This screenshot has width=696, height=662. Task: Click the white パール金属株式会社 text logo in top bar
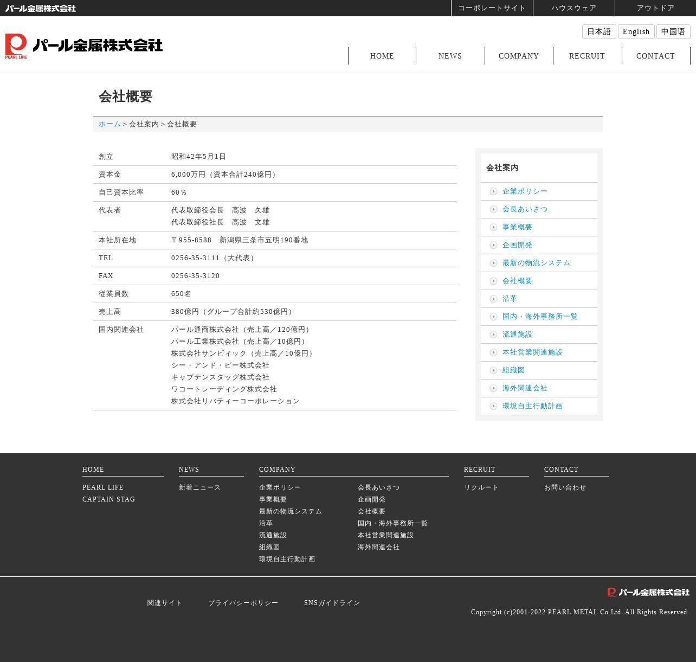41,8
